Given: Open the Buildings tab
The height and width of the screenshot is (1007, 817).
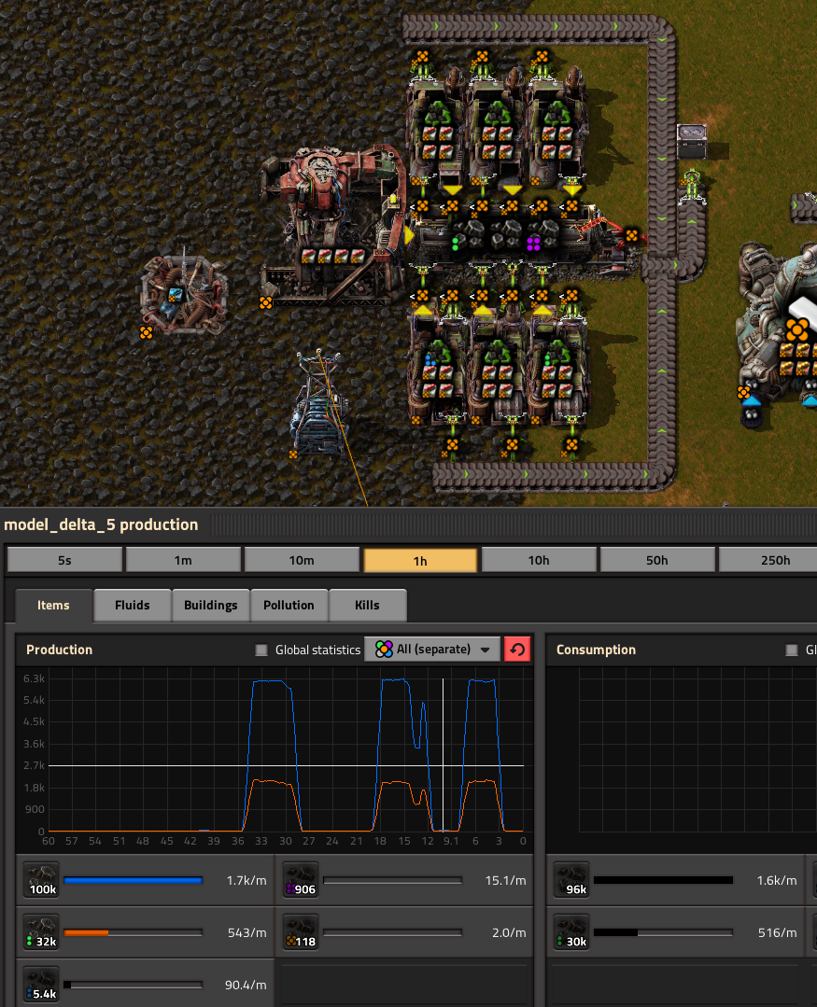Looking at the screenshot, I should tap(211, 605).
